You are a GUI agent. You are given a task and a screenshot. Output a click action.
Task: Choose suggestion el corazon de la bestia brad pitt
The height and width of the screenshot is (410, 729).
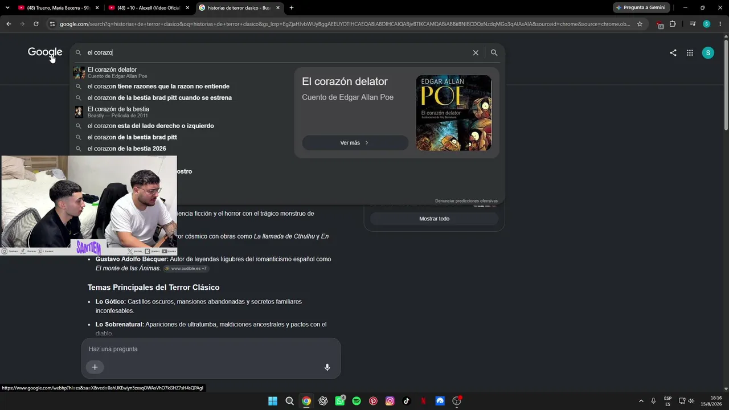point(182,137)
